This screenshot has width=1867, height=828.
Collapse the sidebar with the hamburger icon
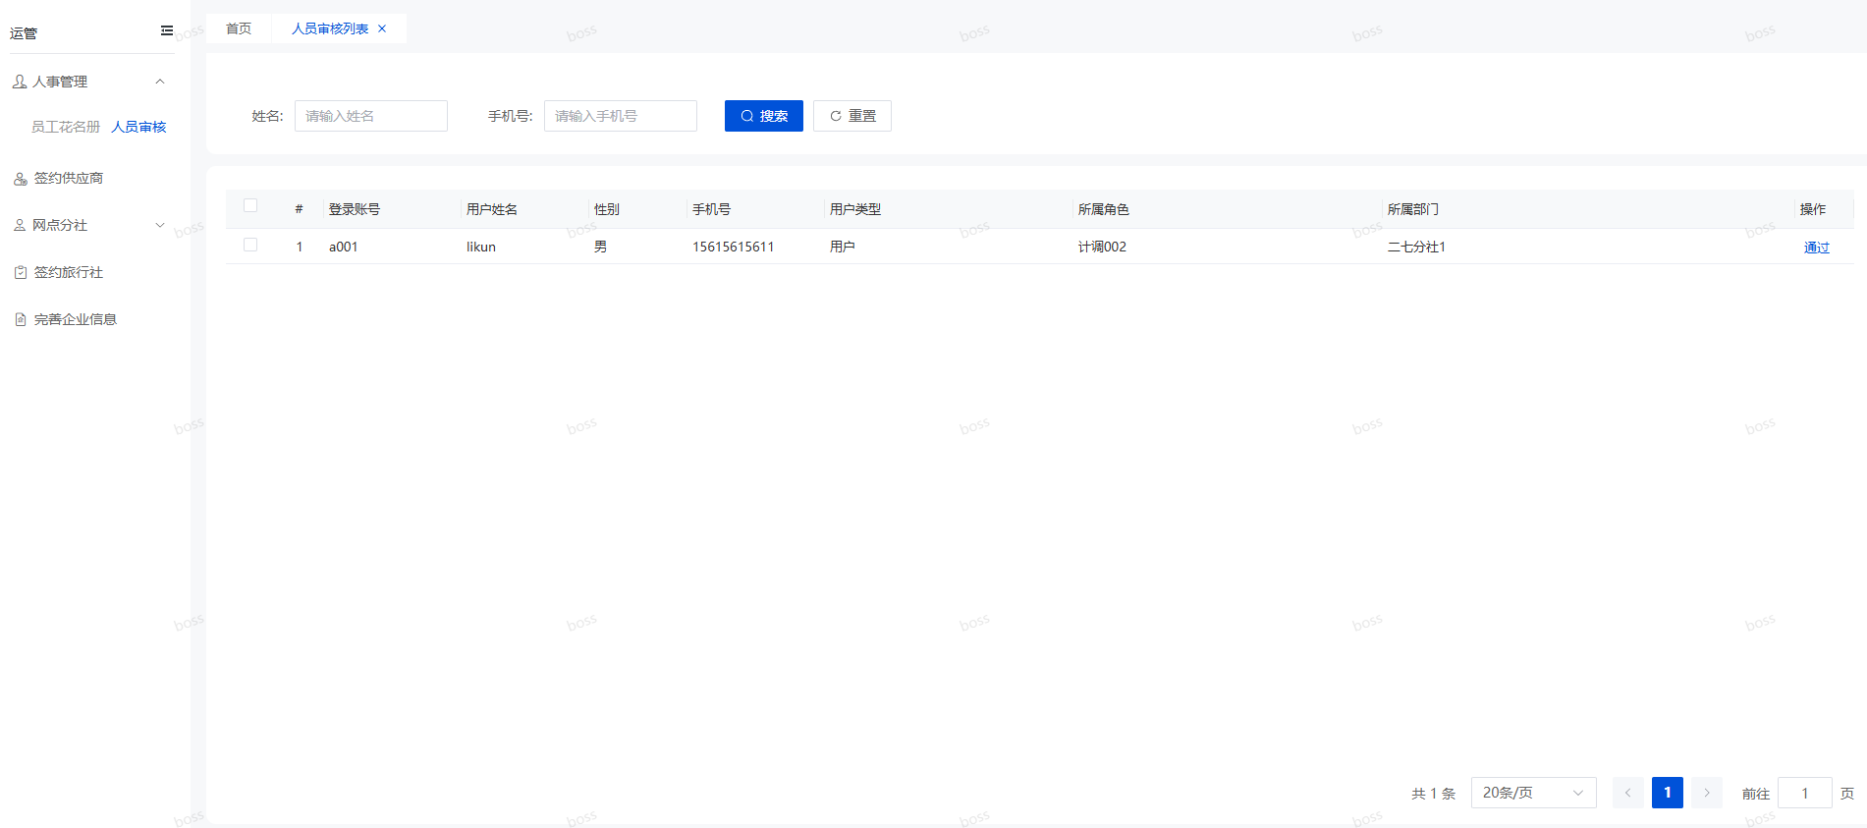click(x=167, y=30)
